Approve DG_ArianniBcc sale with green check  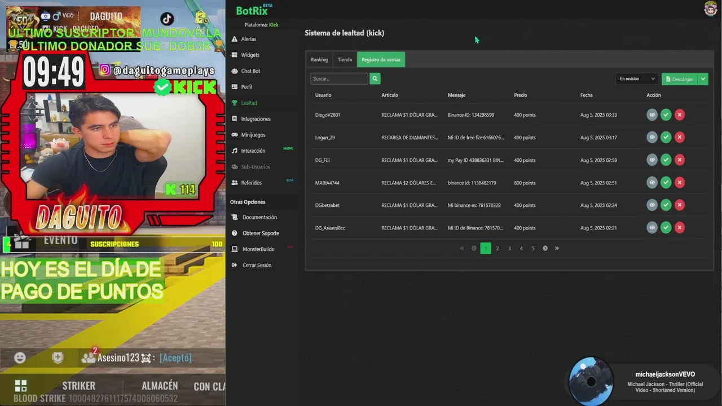click(x=666, y=228)
